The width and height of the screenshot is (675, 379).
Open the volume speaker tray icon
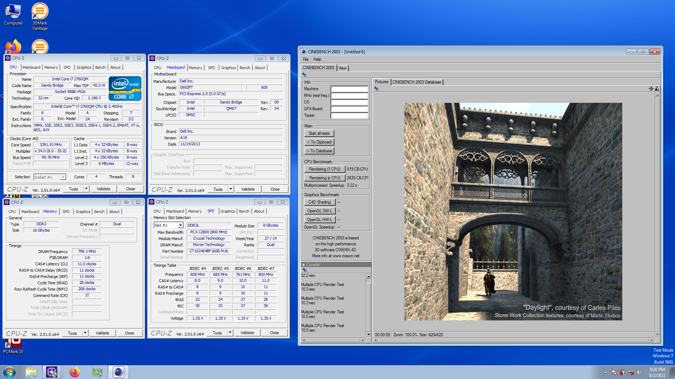click(639, 372)
